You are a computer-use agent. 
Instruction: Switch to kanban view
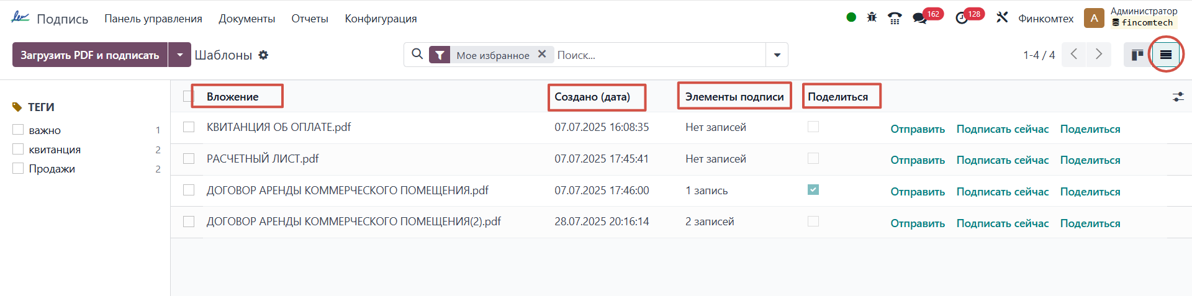[1137, 55]
